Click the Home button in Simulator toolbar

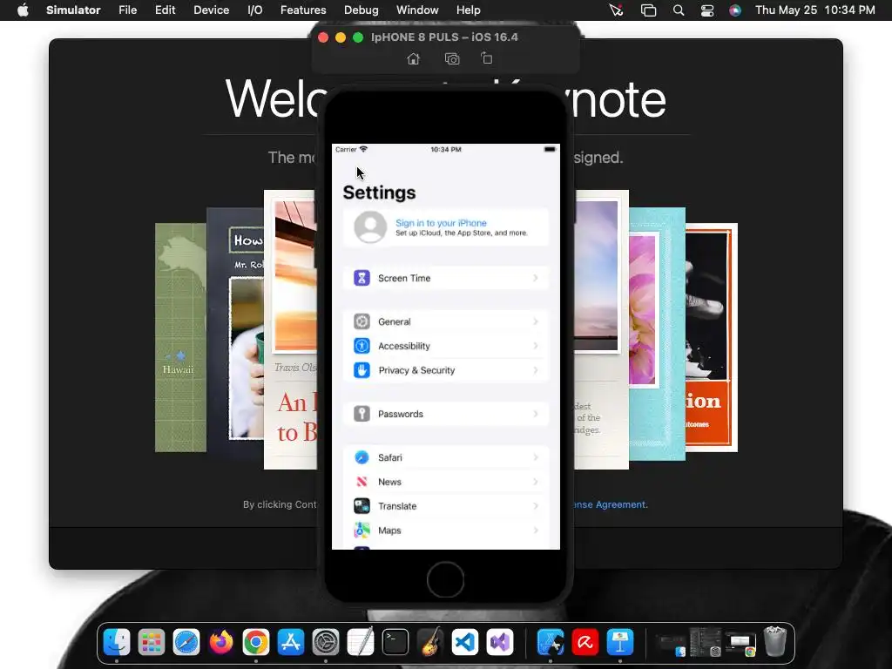pyautogui.click(x=414, y=58)
